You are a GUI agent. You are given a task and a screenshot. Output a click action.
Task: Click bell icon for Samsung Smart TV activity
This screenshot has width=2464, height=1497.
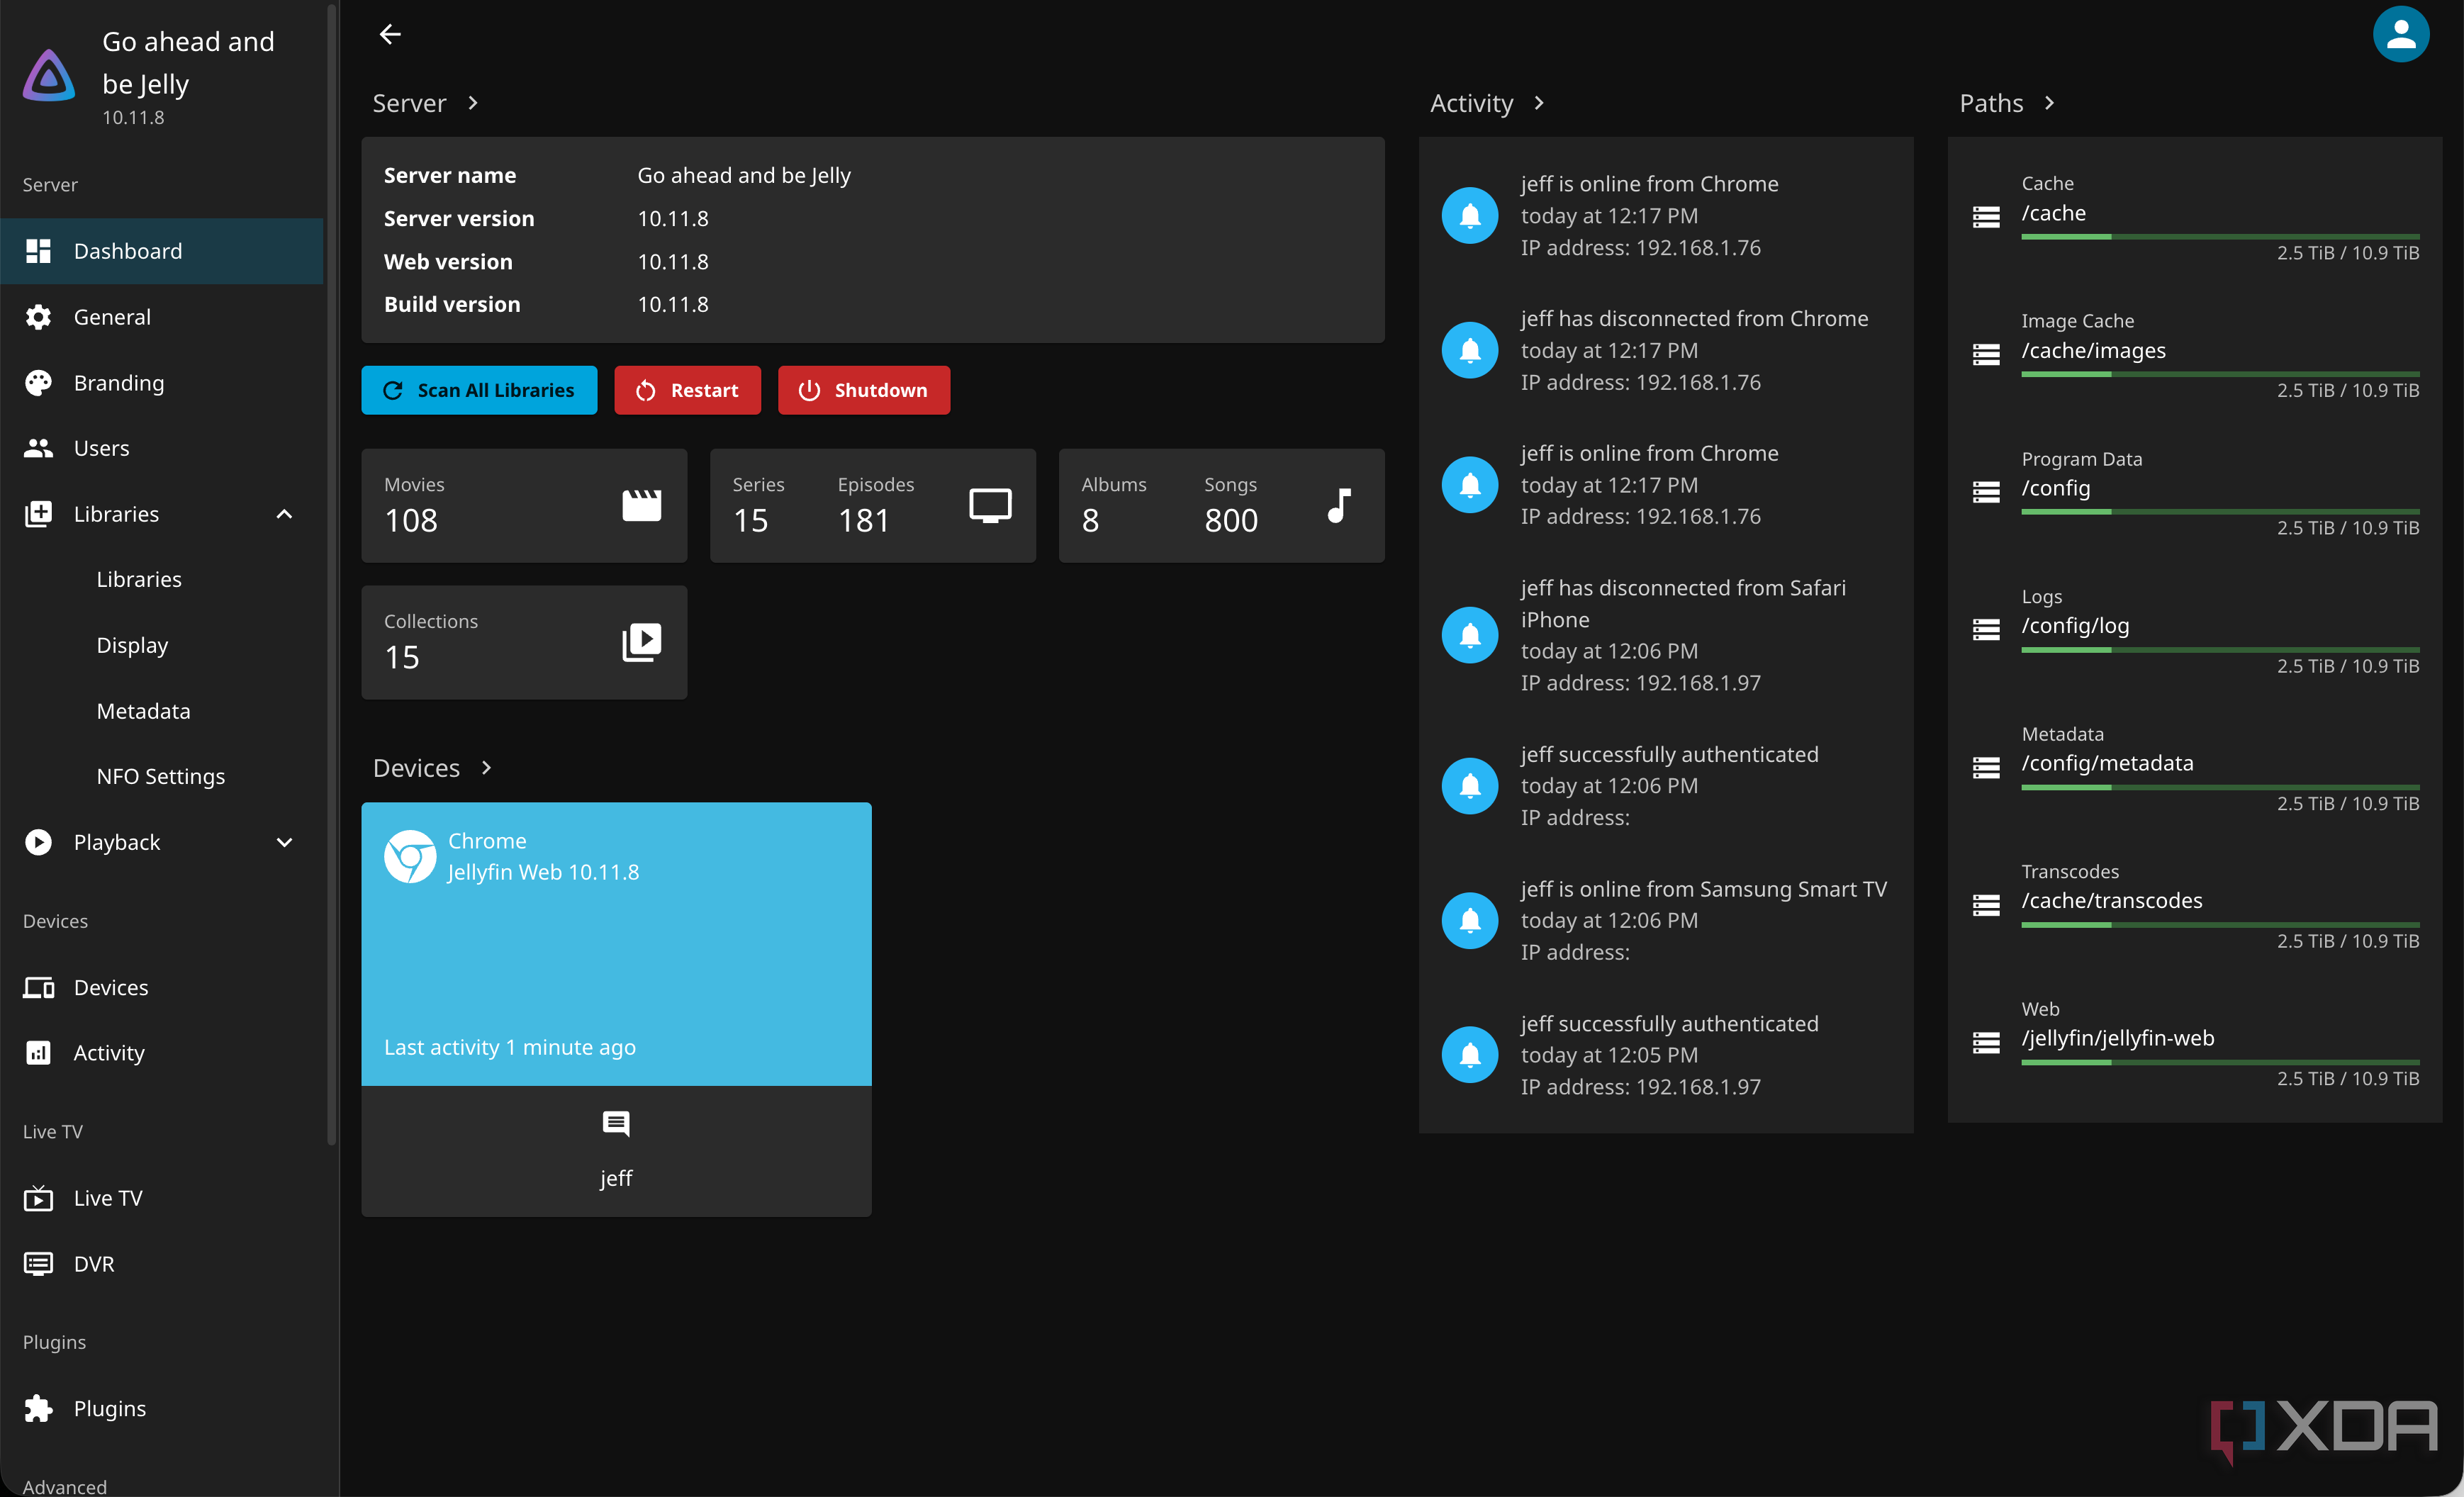click(1469, 920)
